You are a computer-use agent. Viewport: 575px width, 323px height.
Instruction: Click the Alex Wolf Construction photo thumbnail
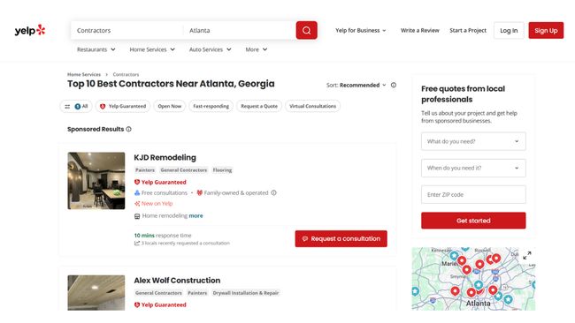point(96,293)
